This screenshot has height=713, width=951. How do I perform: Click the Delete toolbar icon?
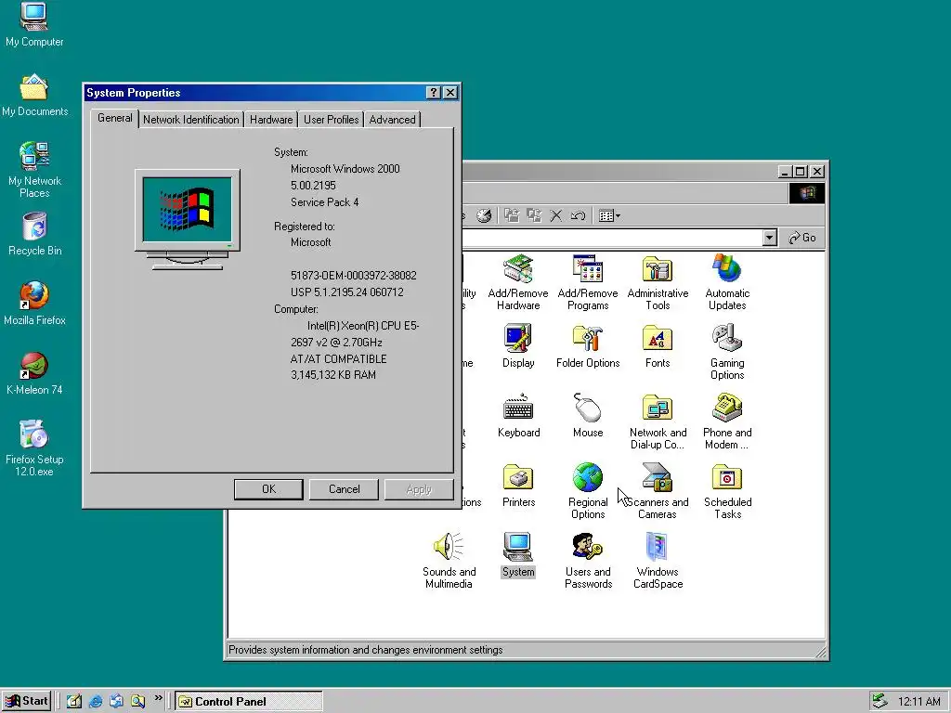pos(555,215)
